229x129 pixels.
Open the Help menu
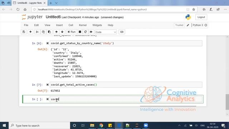111,25
